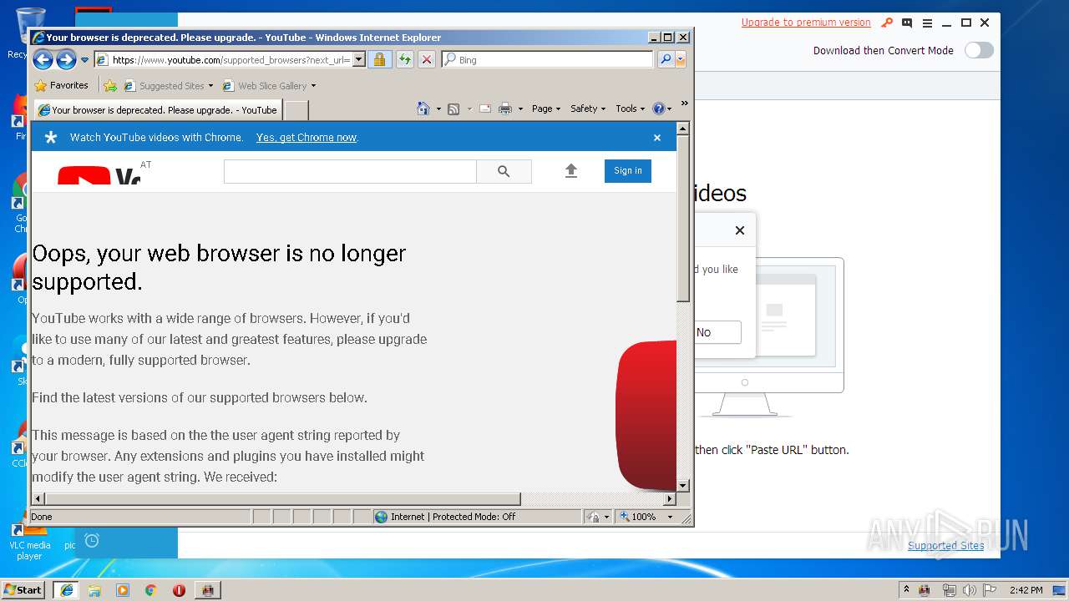This screenshot has width=1069, height=601.
Task: Expand the Print options dropdown arrow
Action: pos(520,109)
